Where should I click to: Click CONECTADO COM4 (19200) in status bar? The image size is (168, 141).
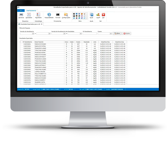(x=50, y=89)
